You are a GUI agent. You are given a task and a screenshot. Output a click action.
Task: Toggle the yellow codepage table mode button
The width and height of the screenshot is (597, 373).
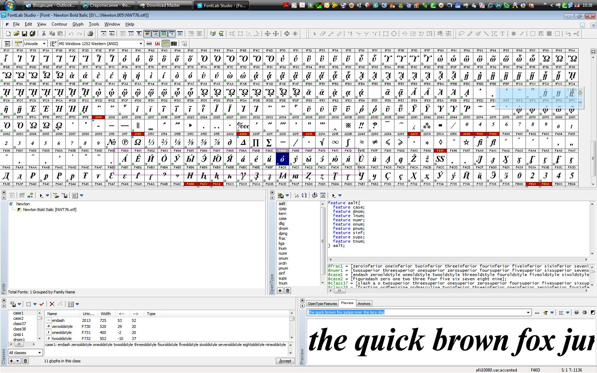click(x=166, y=44)
